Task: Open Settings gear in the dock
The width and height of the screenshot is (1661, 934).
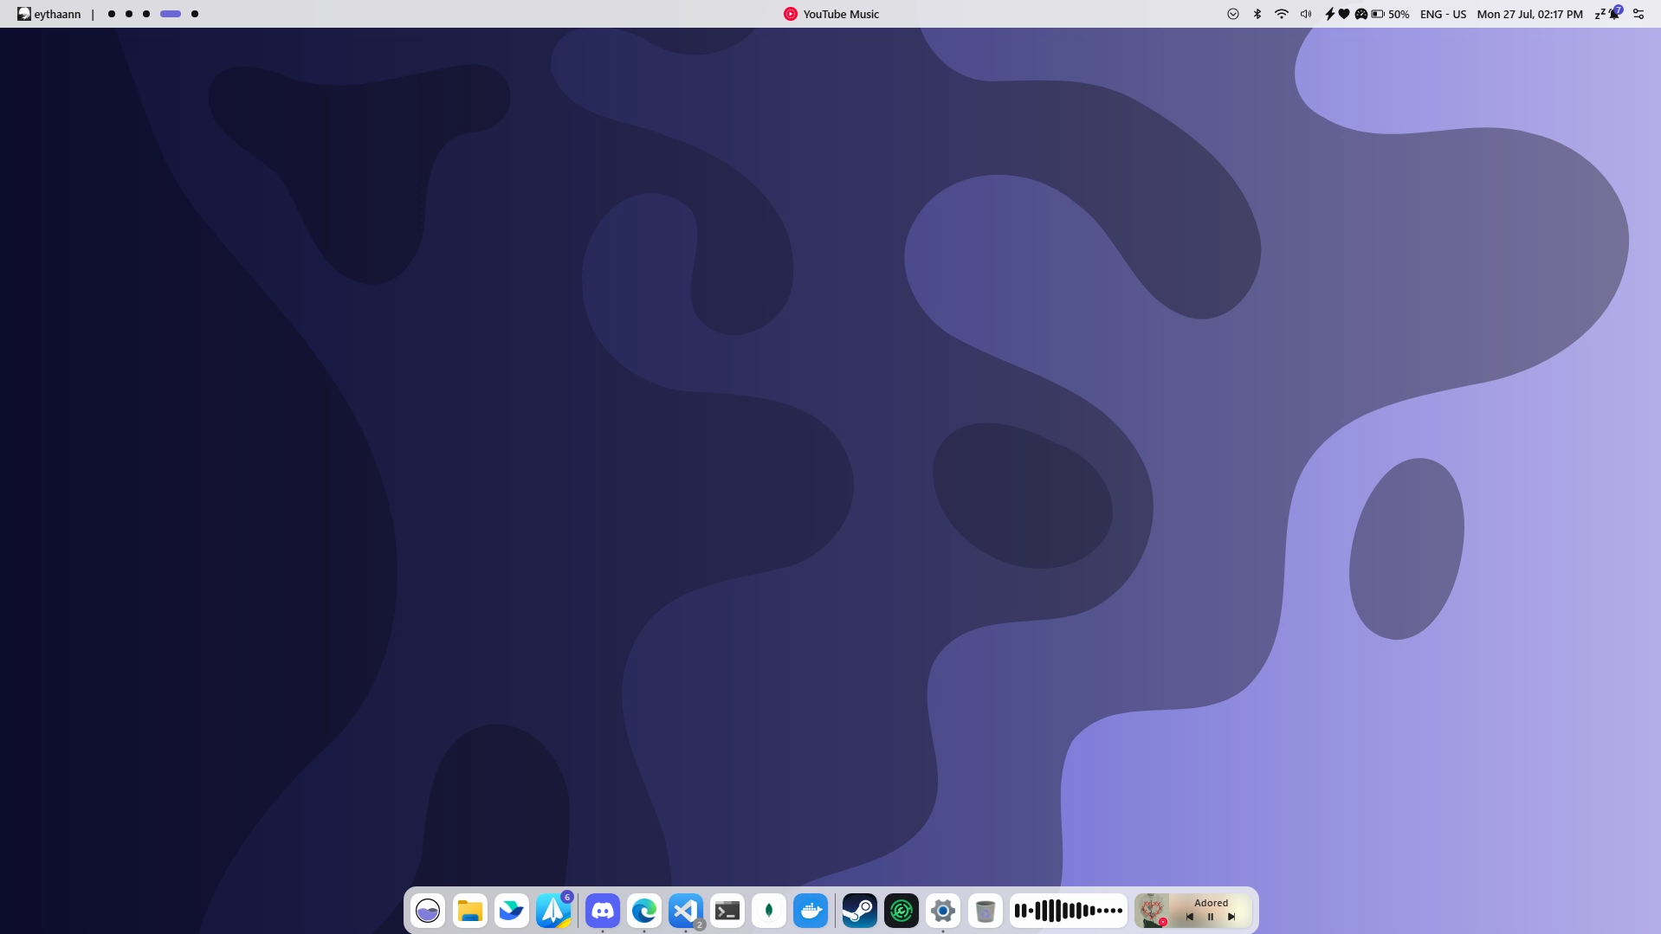Action: pos(943,911)
